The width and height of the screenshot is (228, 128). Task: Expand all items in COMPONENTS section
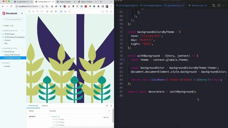22,31
